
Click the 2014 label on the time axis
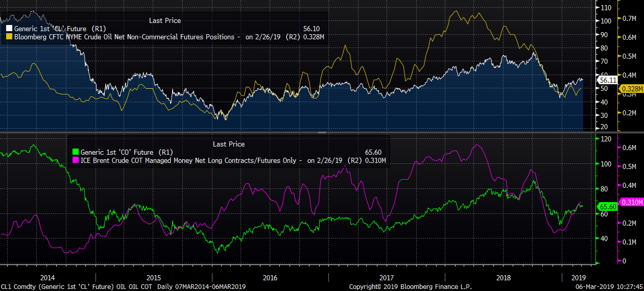[47, 278]
